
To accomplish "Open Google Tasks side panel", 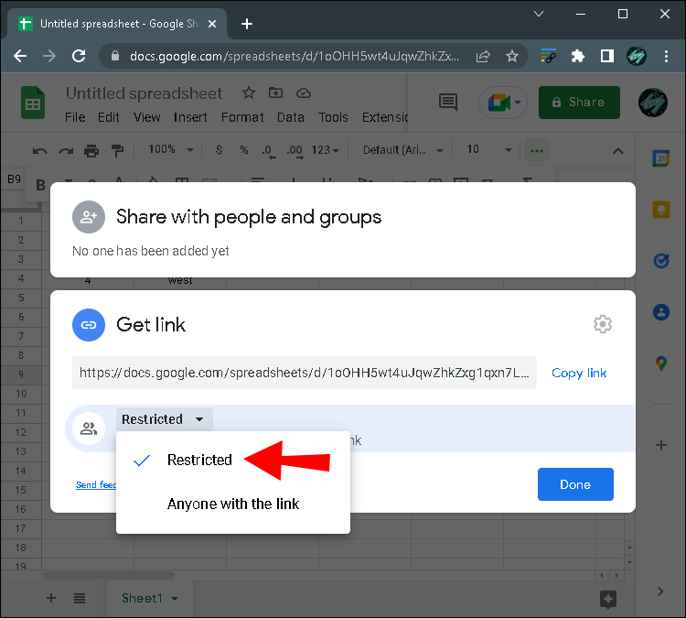I will [x=661, y=261].
